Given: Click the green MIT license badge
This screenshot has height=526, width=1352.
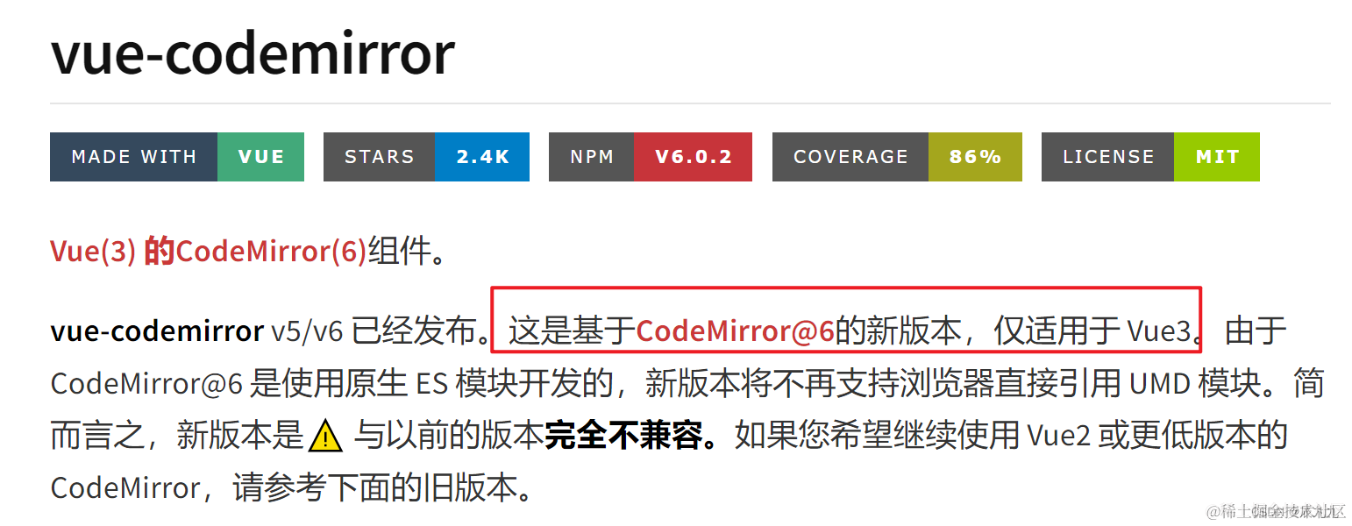Looking at the screenshot, I should pos(1217,157).
